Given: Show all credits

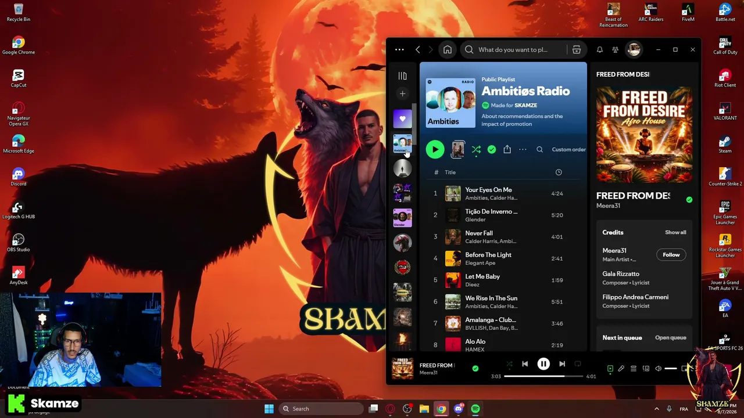Looking at the screenshot, I should click(x=675, y=232).
